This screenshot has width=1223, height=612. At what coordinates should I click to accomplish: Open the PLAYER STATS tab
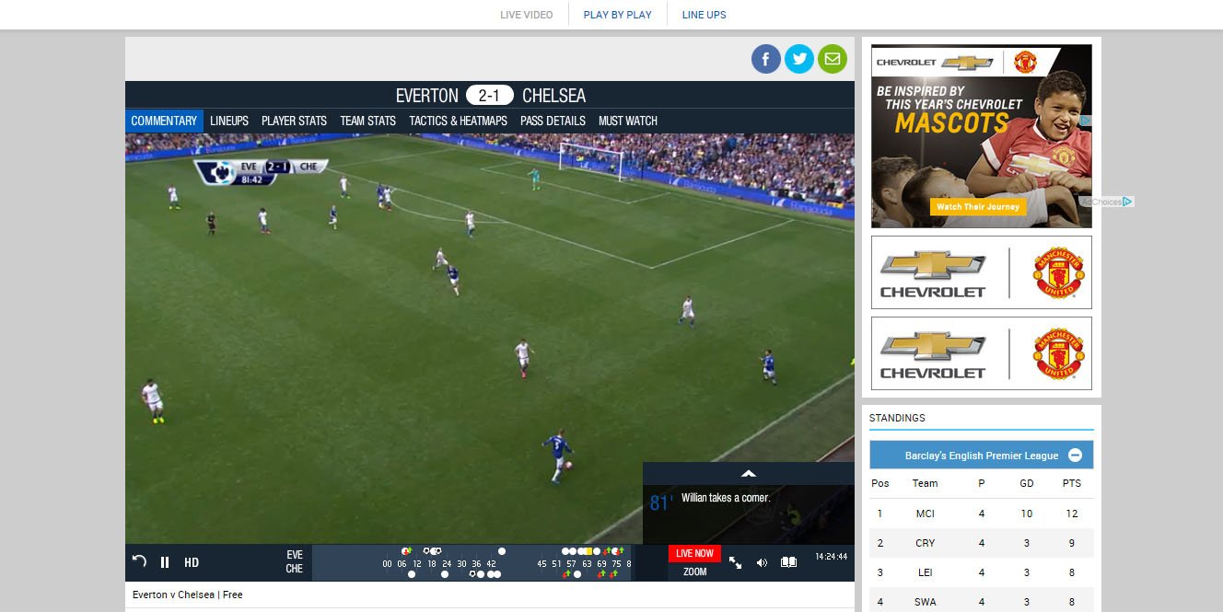(x=294, y=121)
